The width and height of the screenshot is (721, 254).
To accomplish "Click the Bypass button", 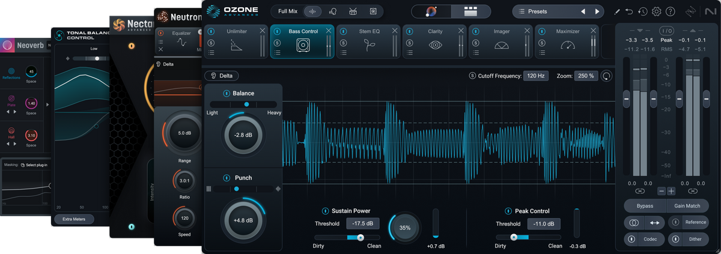I will pyautogui.click(x=645, y=206).
